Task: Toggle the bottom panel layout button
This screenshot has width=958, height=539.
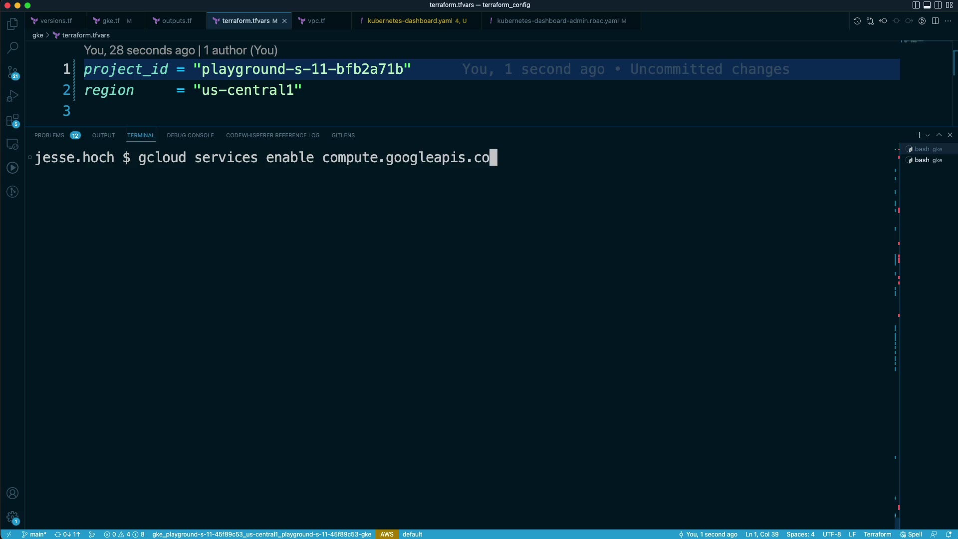Action: tap(927, 5)
